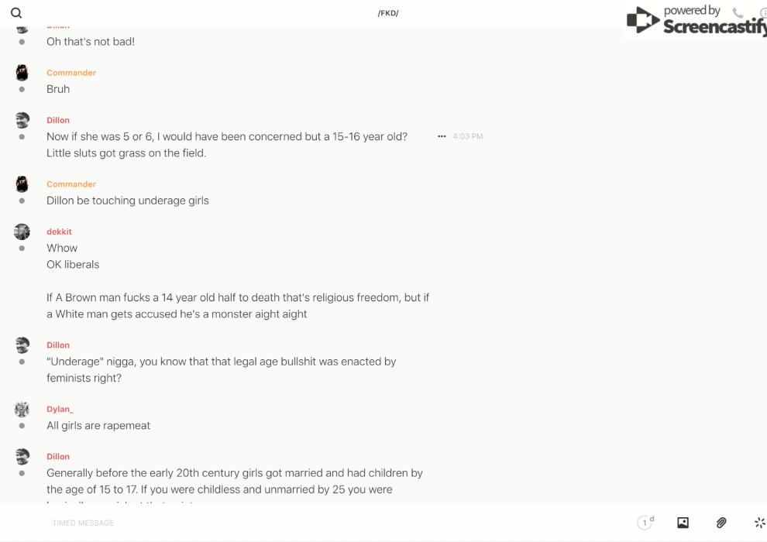Open the three-dot message options menu
This screenshot has width=767, height=542.
(x=442, y=136)
